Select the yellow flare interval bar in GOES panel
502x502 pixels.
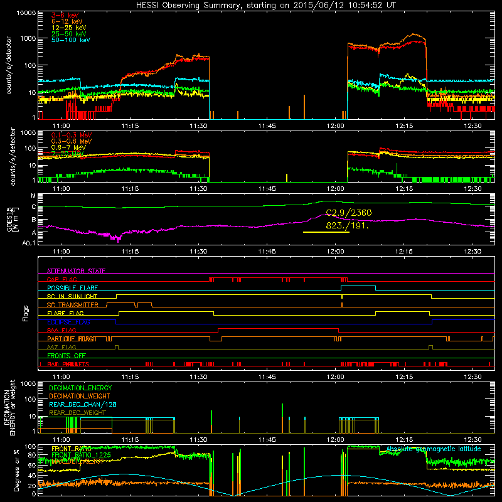326,232
